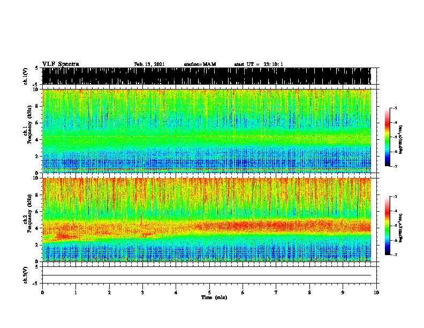This screenshot has width=424, height=328.
Task: Click the "ch.1(V)" waveform axis label
Action: click(26, 76)
